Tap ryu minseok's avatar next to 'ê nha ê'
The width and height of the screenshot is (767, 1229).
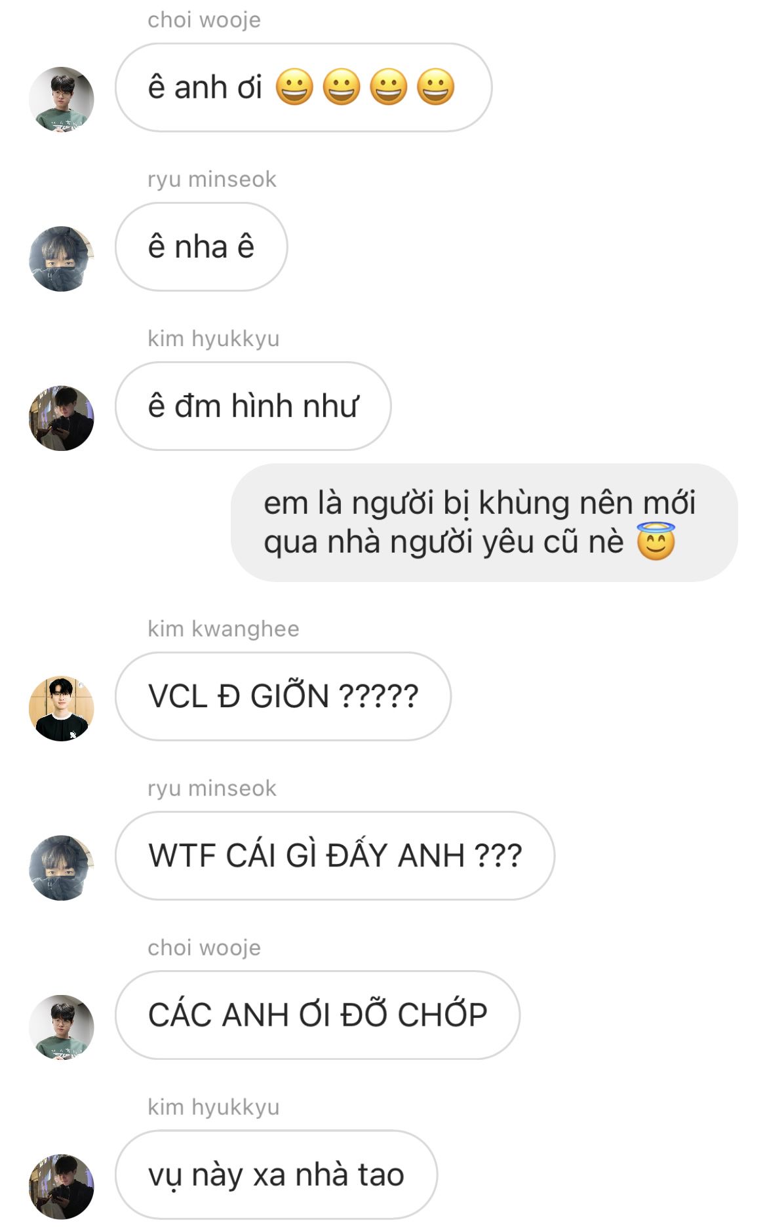62,258
